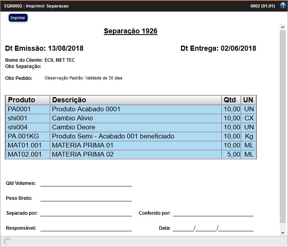Click product code PA.001KG
The height and width of the screenshot is (247, 288).
(23, 136)
